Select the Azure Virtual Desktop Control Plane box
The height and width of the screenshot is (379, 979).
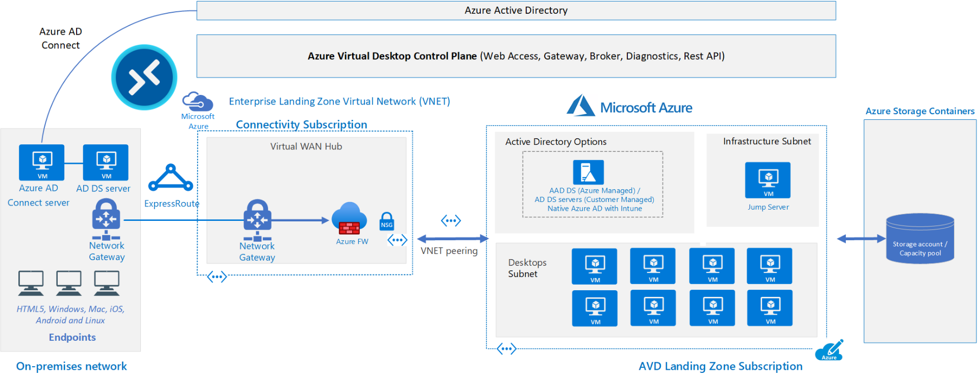(x=516, y=56)
